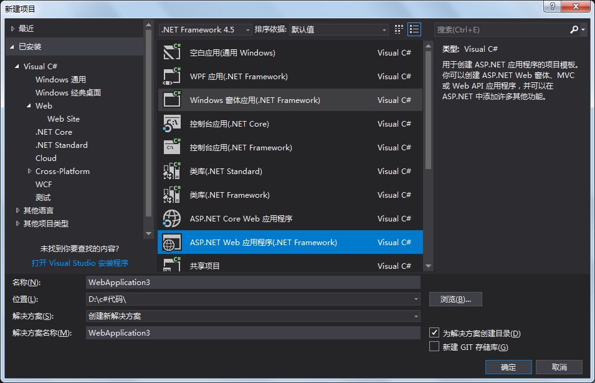Select the .NET Standard category
The height and width of the screenshot is (383, 595).
[x=62, y=145]
